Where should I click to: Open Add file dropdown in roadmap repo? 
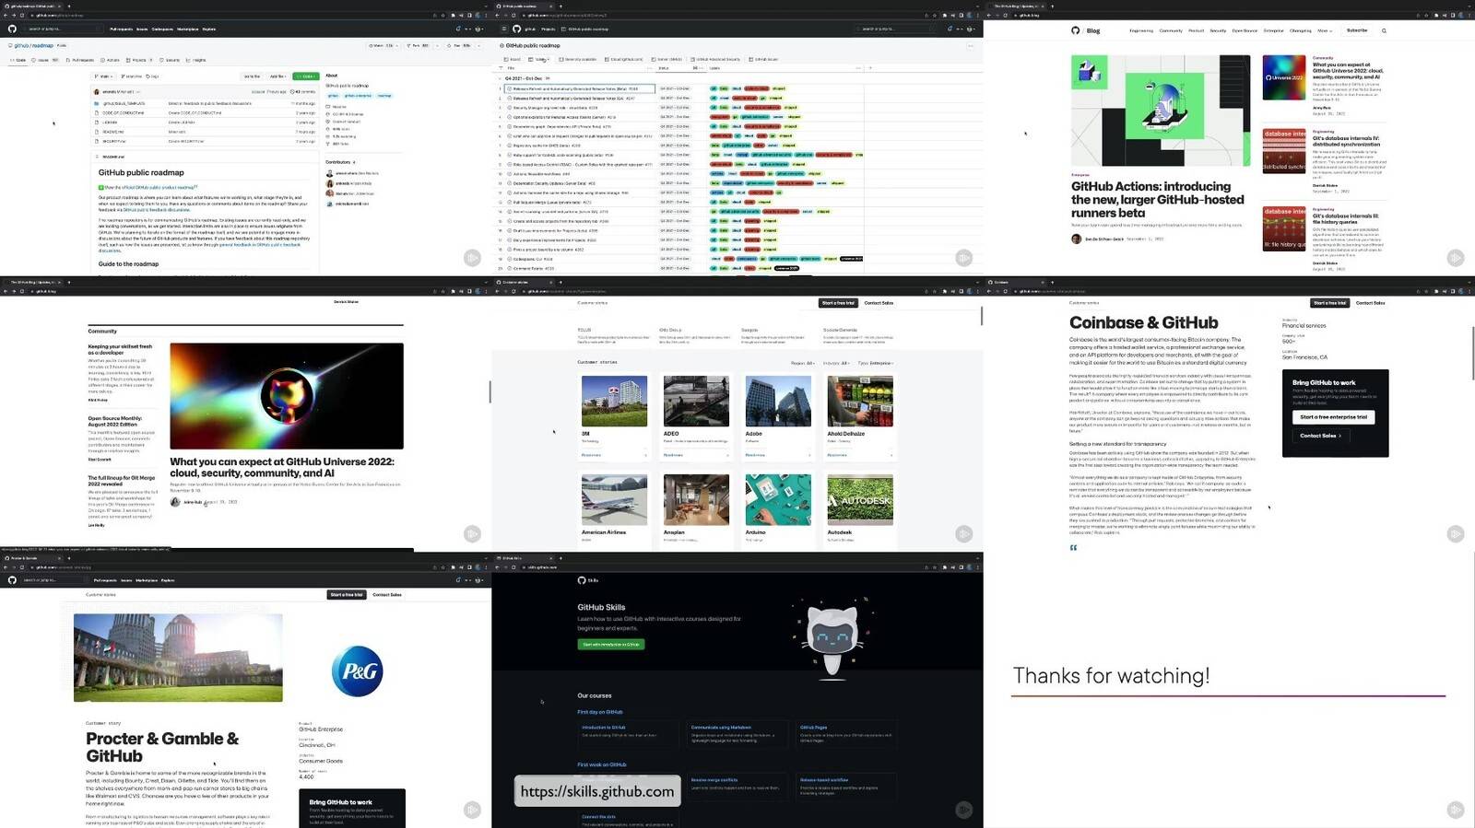click(277, 76)
